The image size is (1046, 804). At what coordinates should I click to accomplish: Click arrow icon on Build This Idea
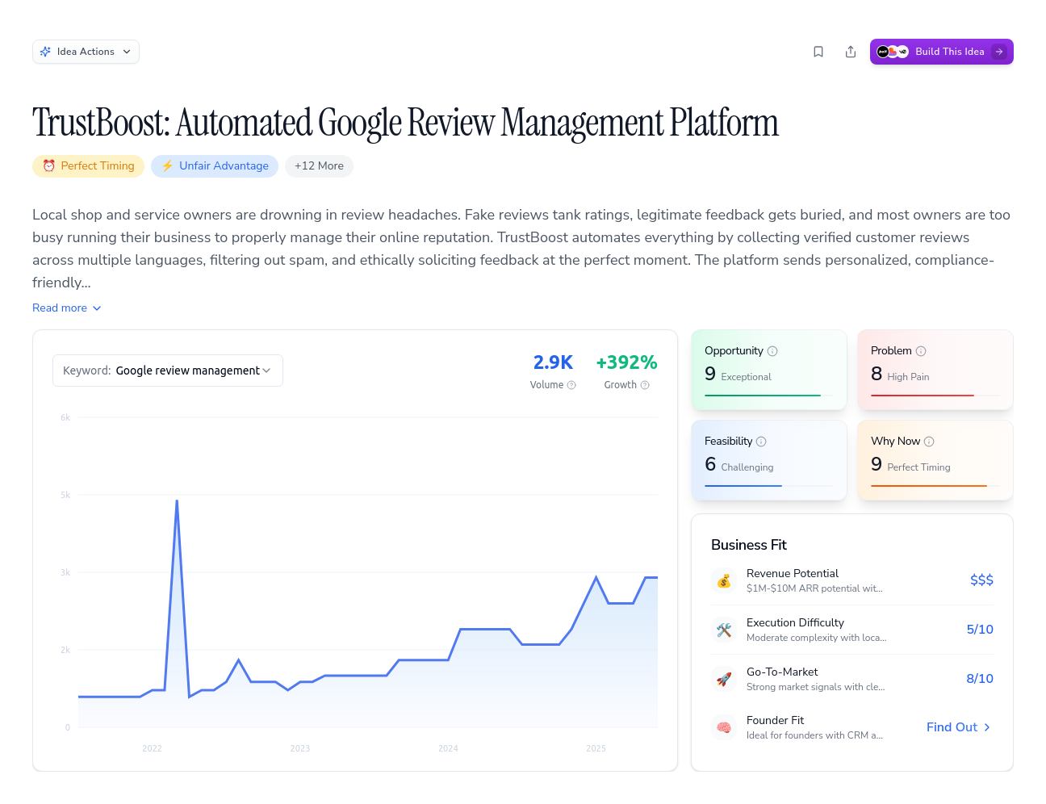[x=999, y=52]
